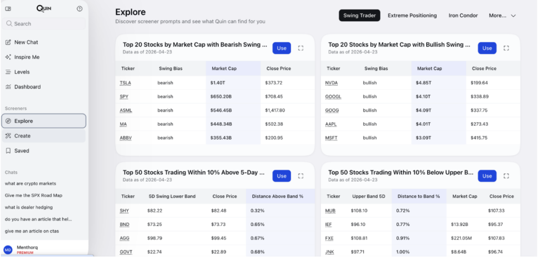The height and width of the screenshot is (259, 538).
Task: Open chat 'what is dealer hedging'
Action: (x=29, y=207)
